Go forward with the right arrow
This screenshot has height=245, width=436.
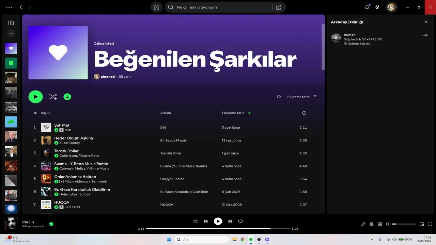(x=30, y=7)
